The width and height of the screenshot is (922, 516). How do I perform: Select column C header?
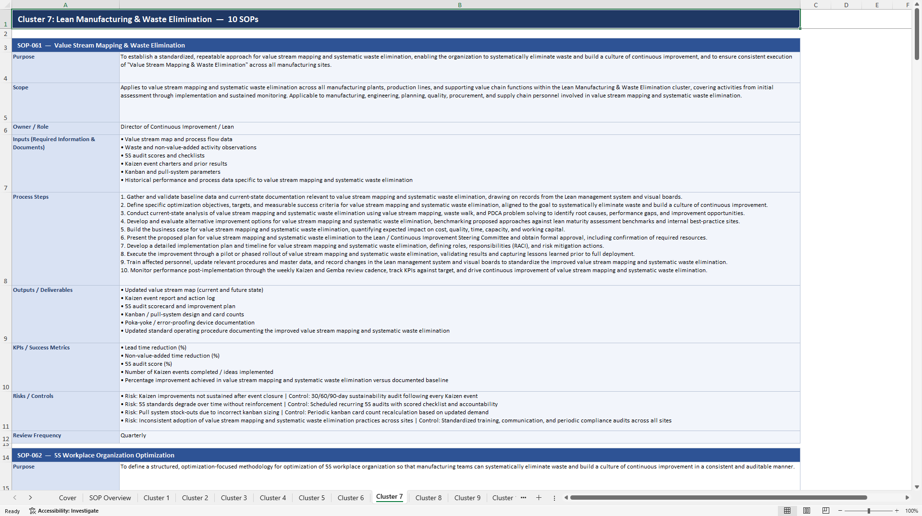[x=816, y=5]
